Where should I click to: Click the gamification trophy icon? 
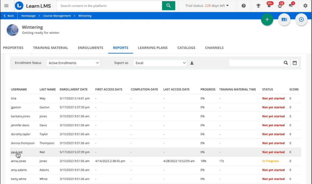click(258, 5)
